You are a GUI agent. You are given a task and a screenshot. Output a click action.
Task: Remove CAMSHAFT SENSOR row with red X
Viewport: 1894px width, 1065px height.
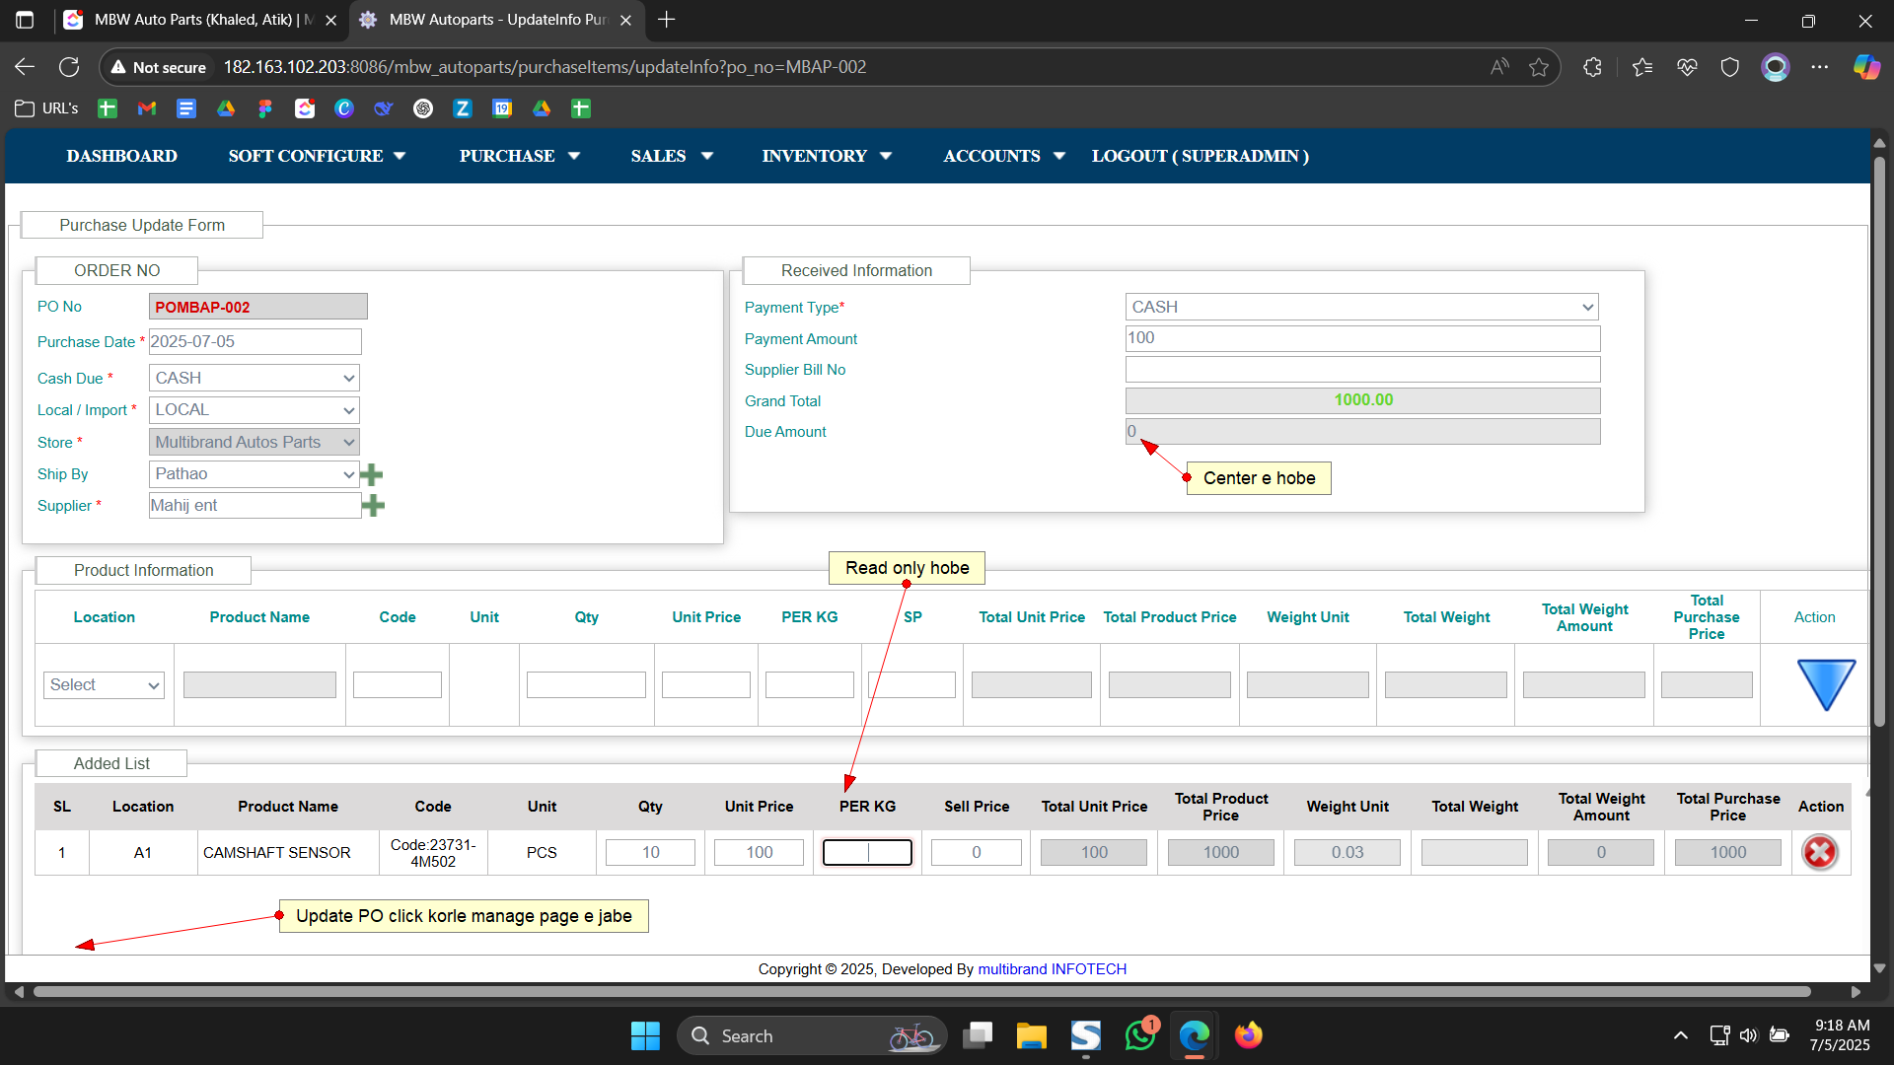[1819, 853]
